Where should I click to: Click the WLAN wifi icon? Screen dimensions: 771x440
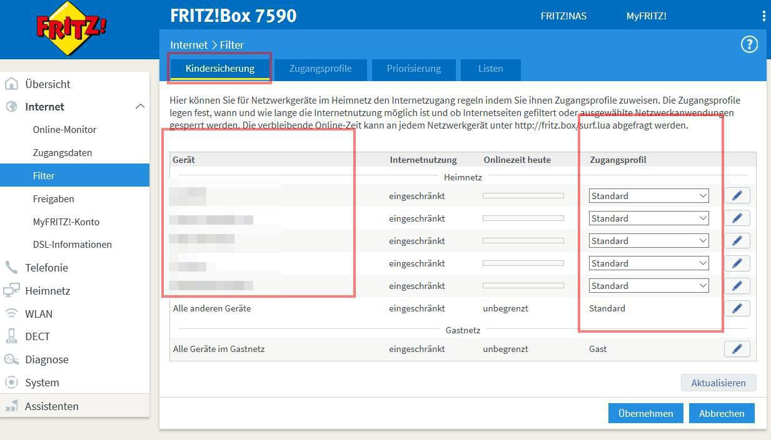coord(11,313)
